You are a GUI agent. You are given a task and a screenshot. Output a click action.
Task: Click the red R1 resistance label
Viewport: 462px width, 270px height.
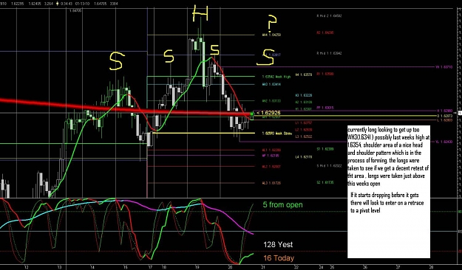coord(325,74)
